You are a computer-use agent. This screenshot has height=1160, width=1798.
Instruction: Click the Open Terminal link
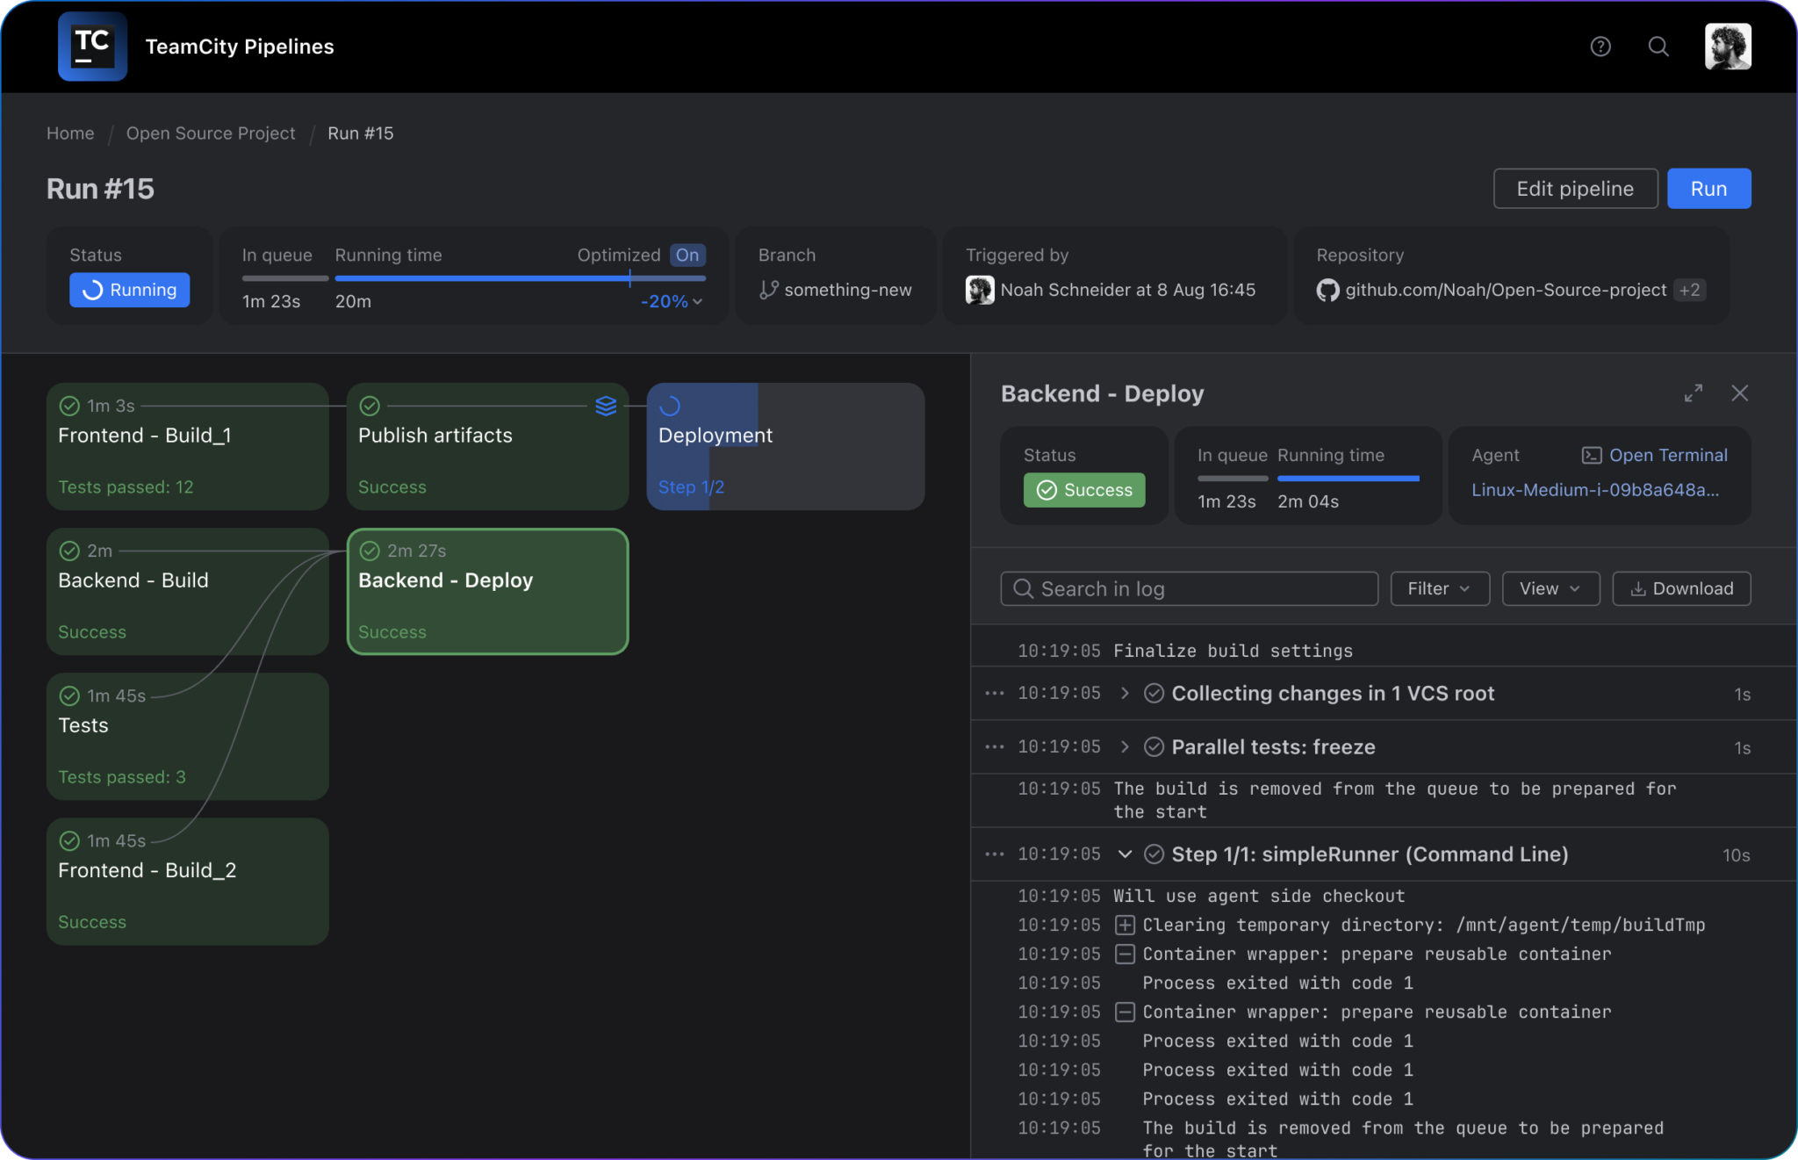pyautogui.click(x=1666, y=455)
